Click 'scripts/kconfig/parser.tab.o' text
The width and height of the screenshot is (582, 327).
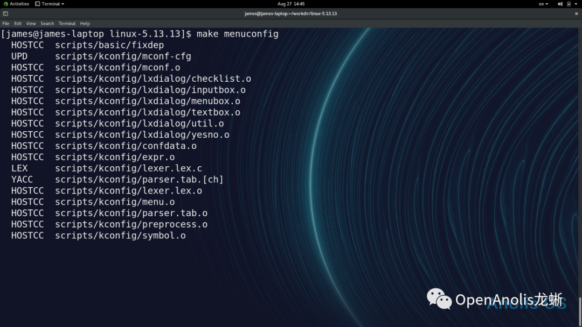click(x=131, y=214)
